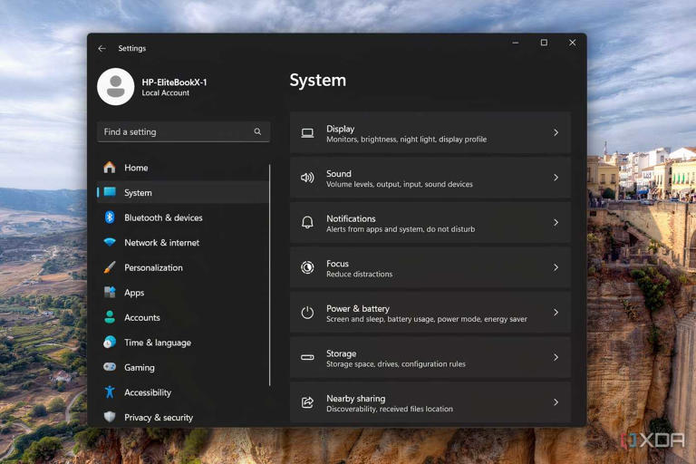Expand the Display settings chevron
This screenshot has width=696, height=464.
[556, 132]
